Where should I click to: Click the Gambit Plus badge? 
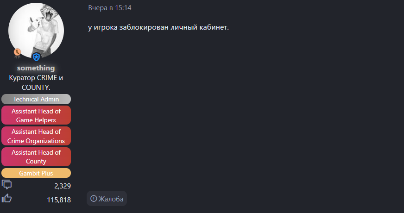pos(36,173)
